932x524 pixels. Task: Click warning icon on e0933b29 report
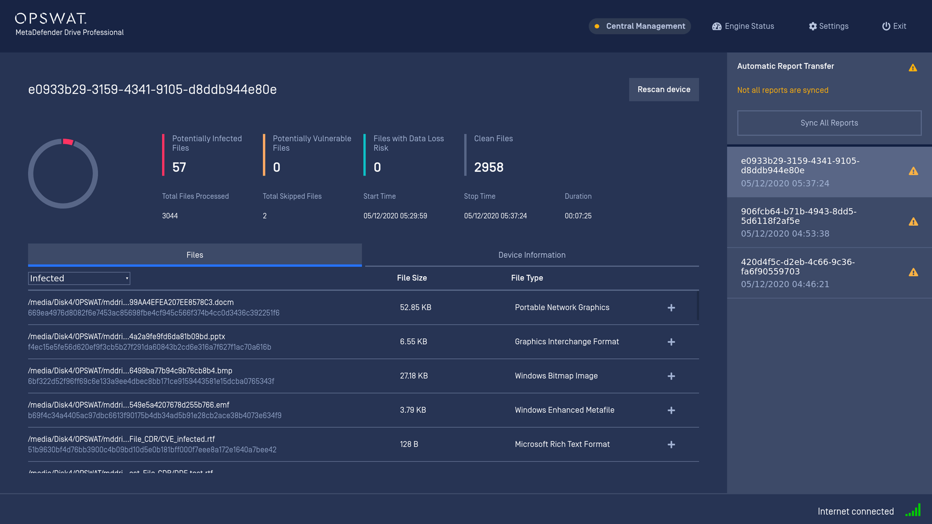coord(913,171)
